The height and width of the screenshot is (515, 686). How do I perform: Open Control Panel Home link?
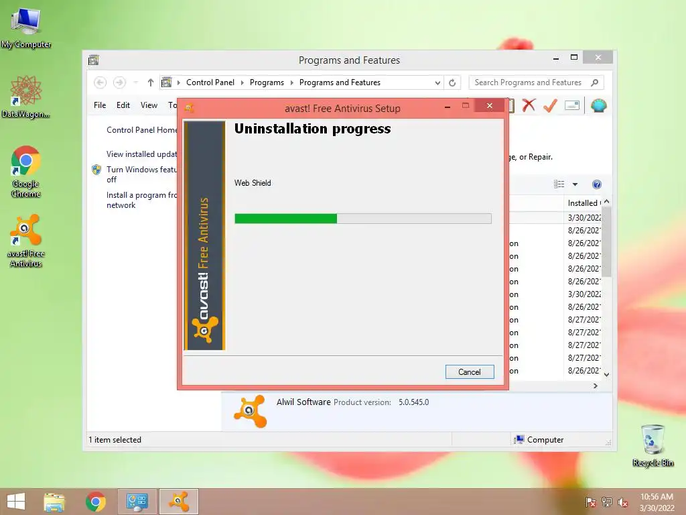[x=142, y=130]
